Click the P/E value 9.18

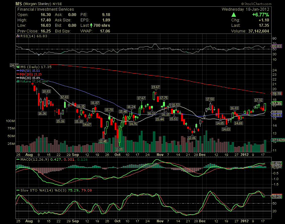[x=106, y=15]
